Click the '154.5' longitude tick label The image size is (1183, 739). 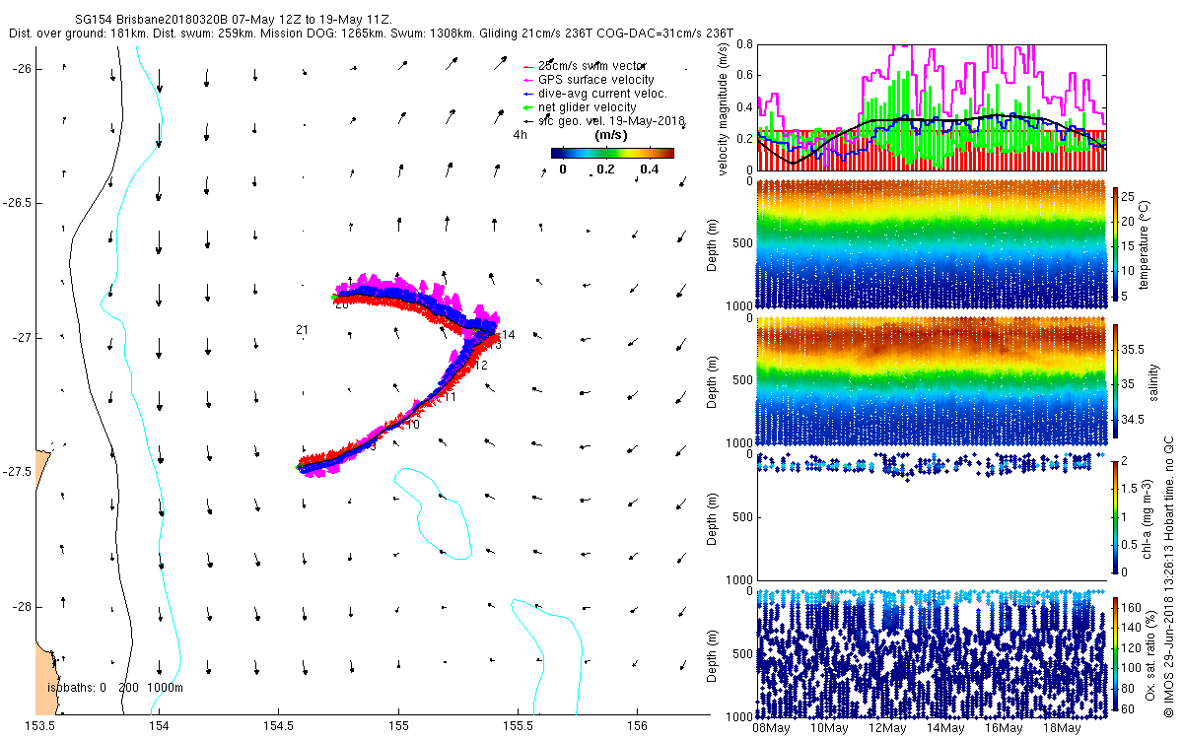click(x=279, y=726)
